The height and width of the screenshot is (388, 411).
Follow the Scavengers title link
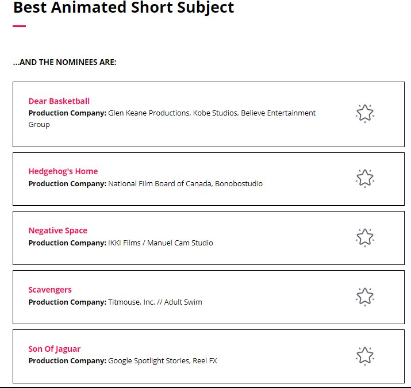click(x=50, y=290)
